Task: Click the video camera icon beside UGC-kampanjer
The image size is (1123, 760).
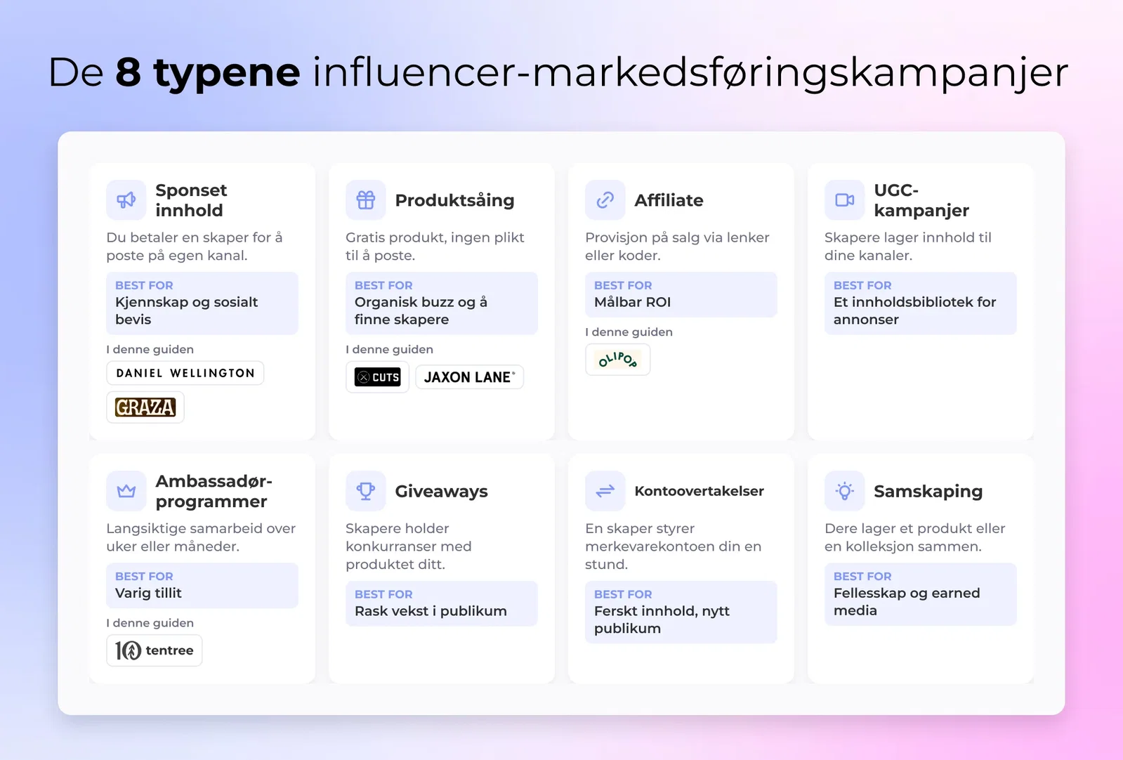Action: click(845, 200)
